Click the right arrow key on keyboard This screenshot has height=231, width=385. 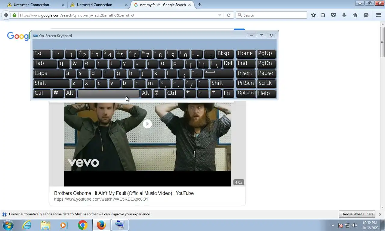216,93
